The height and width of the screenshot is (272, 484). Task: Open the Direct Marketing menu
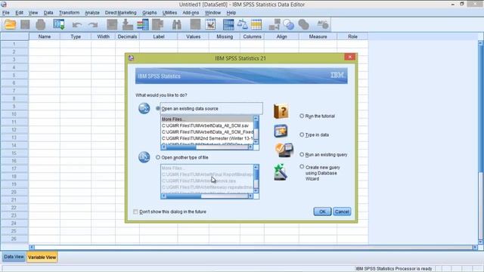121,13
